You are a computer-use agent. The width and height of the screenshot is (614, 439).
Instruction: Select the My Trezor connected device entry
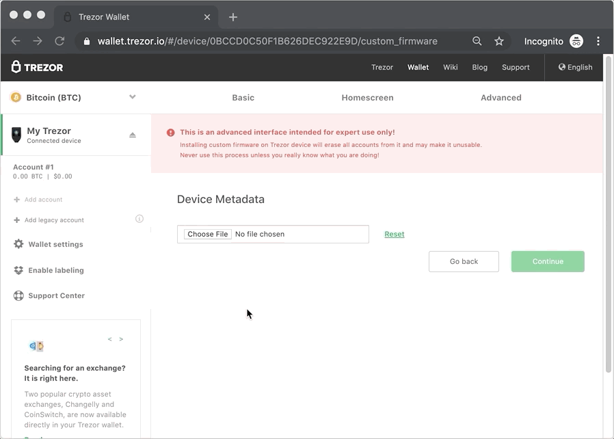pyautogui.click(x=77, y=135)
